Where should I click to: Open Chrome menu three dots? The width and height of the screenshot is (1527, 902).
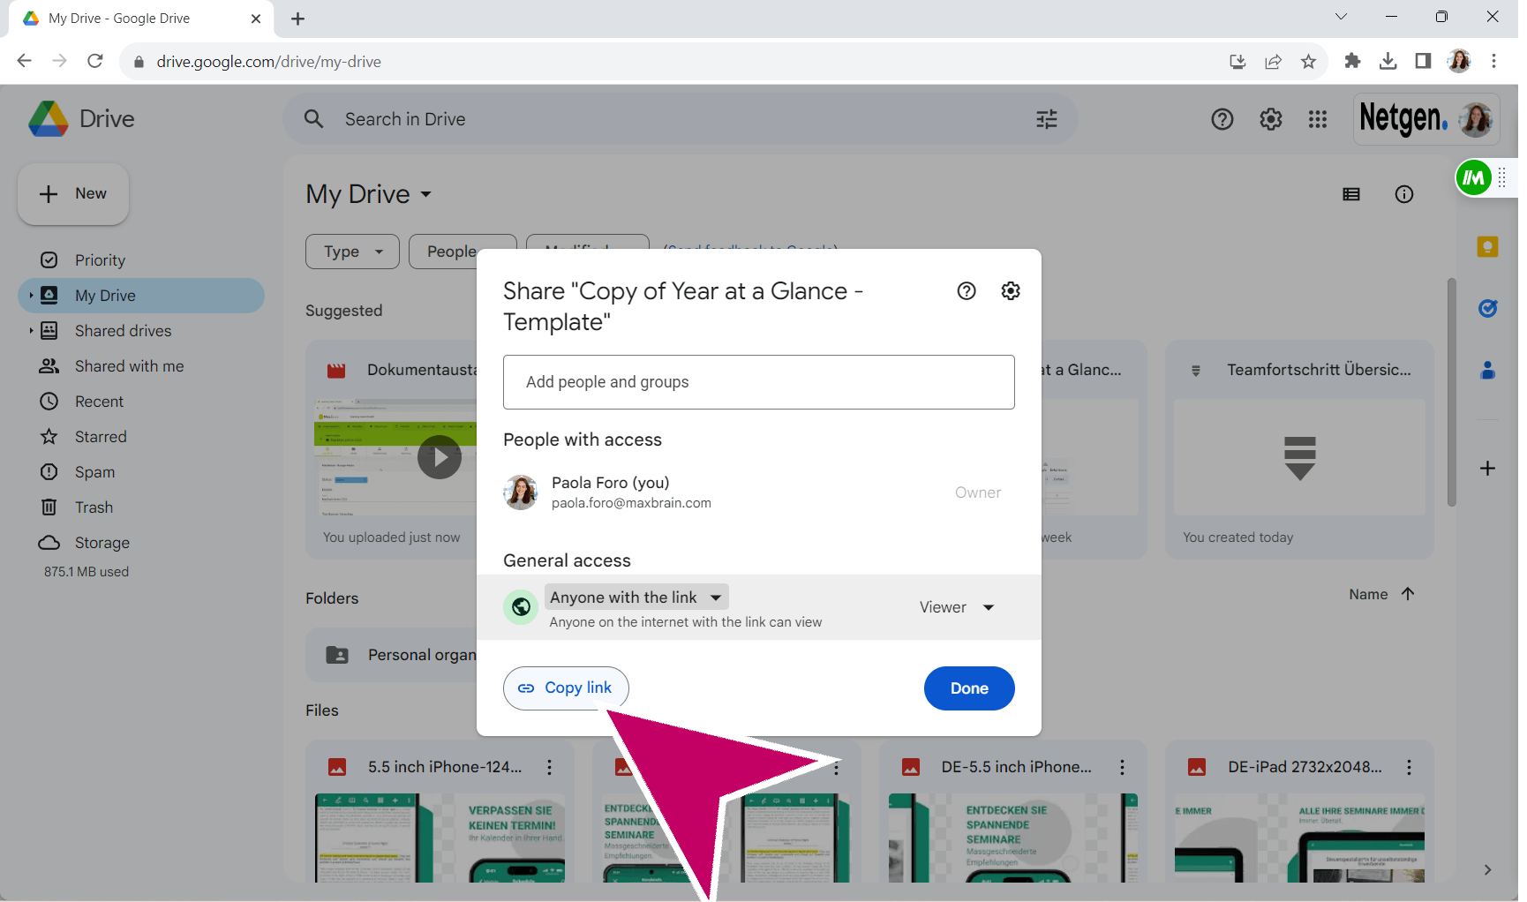(1493, 61)
